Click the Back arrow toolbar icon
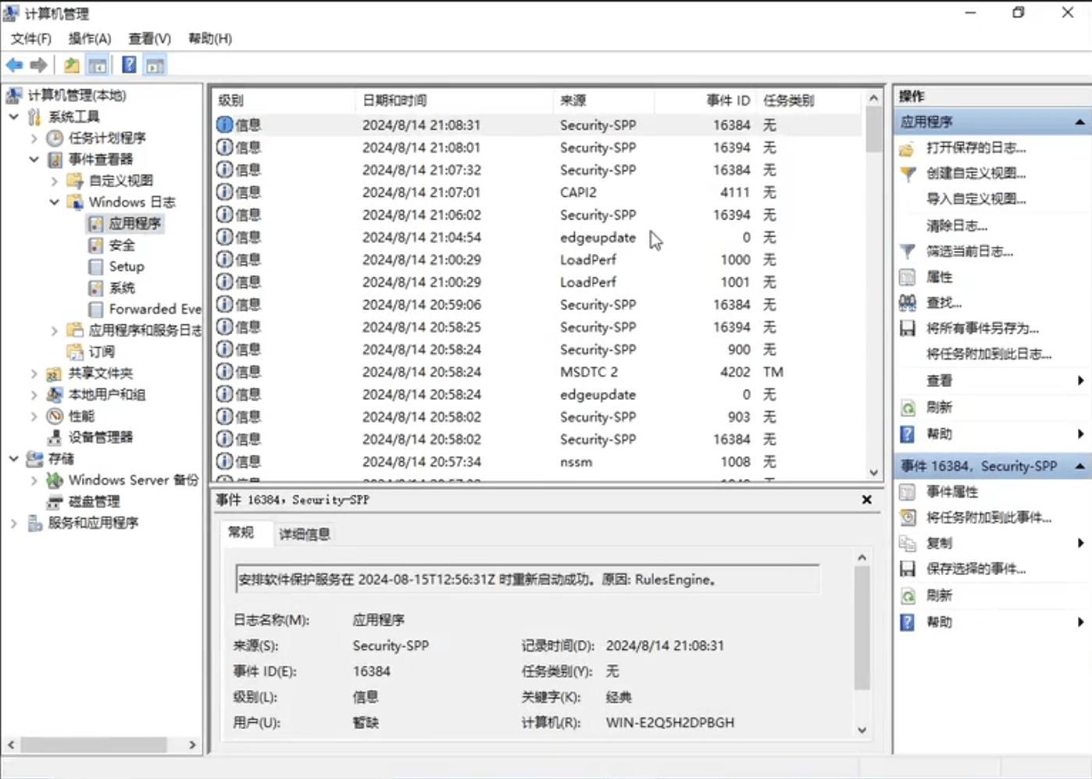 point(14,66)
